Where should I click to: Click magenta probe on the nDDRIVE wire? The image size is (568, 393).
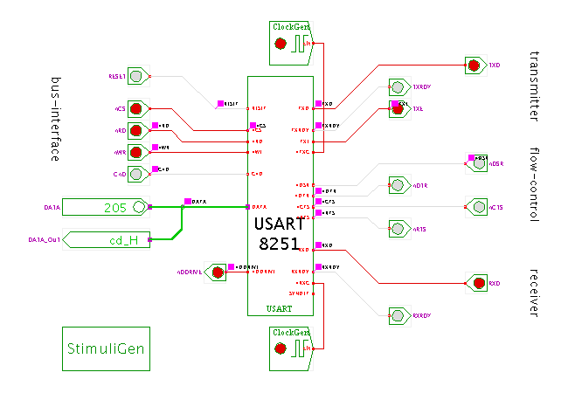coord(231,266)
